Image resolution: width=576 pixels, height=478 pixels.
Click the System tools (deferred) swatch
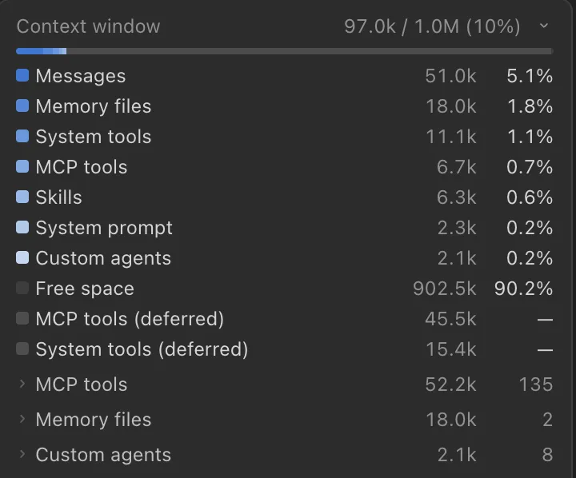point(22,349)
